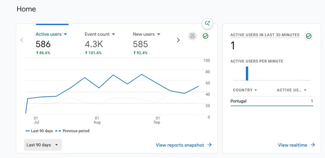Image resolution: width=325 pixels, height=158 pixels.
Task: Click the 01 Jul axis label
Action: click(36, 120)
